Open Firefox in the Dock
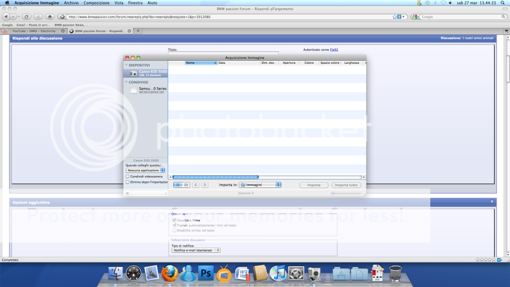This screenshot has width=510, height=287. tap(170, 273)
